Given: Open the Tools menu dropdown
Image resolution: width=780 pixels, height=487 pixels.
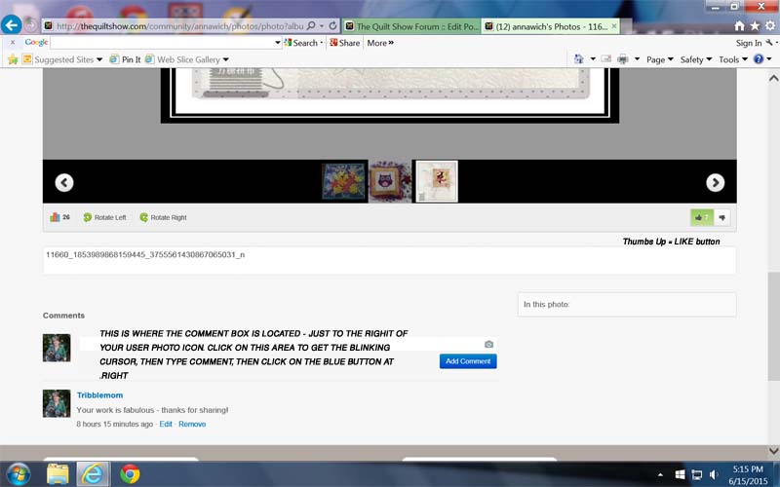Looking at the screenshot, I should point(732,59).
